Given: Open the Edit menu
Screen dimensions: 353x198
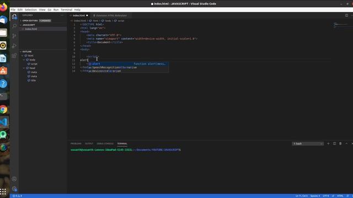Looking at the screenshot, I should pyautogui.click(x=20, y=10).
